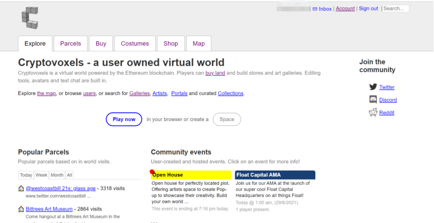Go to the Costumes tab
434x223 pixels.
pyautogui.click(x=135, y=43)
